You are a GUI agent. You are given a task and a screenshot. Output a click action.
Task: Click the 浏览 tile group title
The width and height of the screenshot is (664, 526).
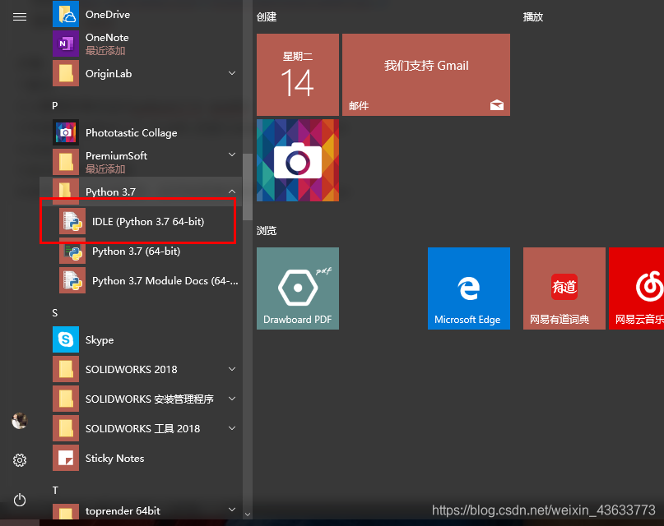coord(267,230)
